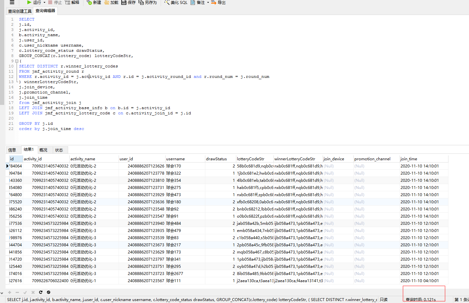The width and height of the screenshot is (469, 303).
Task: Click 另存为 save-as button
Action: 148,2
